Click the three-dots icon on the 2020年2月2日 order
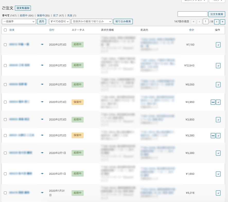The height and width of the screenshot is (202, 228). pyautogui.click(x=213, y=136)
